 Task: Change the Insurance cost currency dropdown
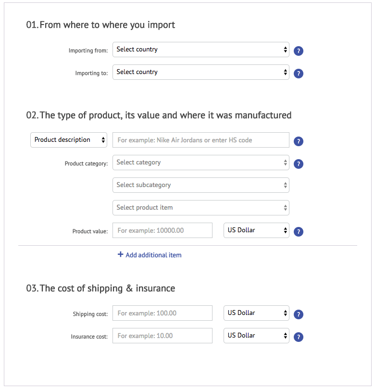tap(256, 336)
